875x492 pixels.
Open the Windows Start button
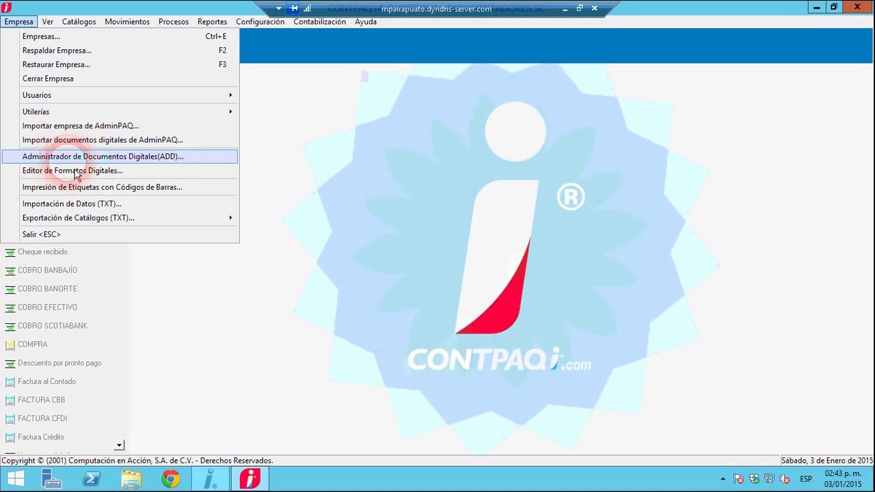click(15, 479)
